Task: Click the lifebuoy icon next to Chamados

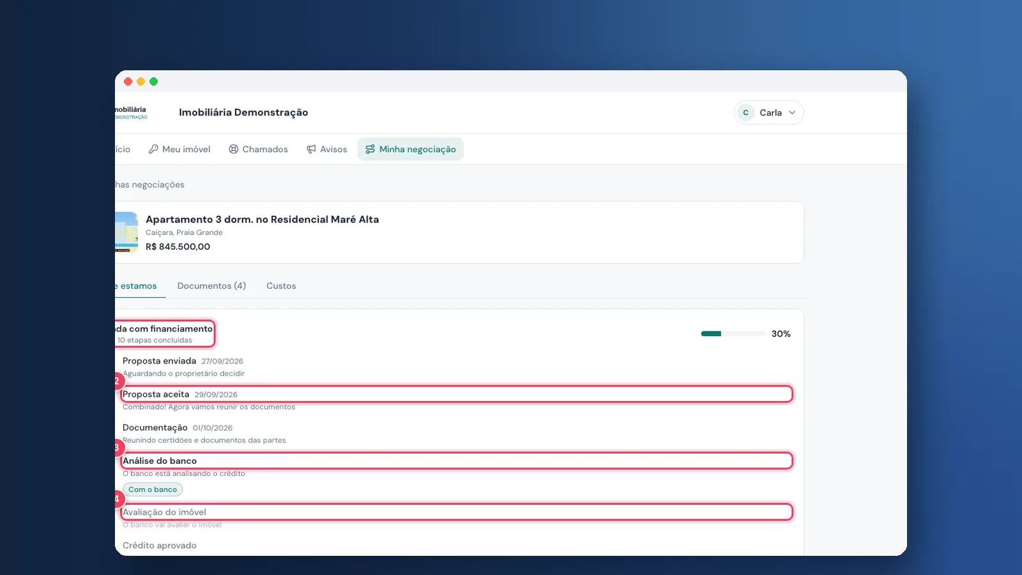Action: pos(234,149)
